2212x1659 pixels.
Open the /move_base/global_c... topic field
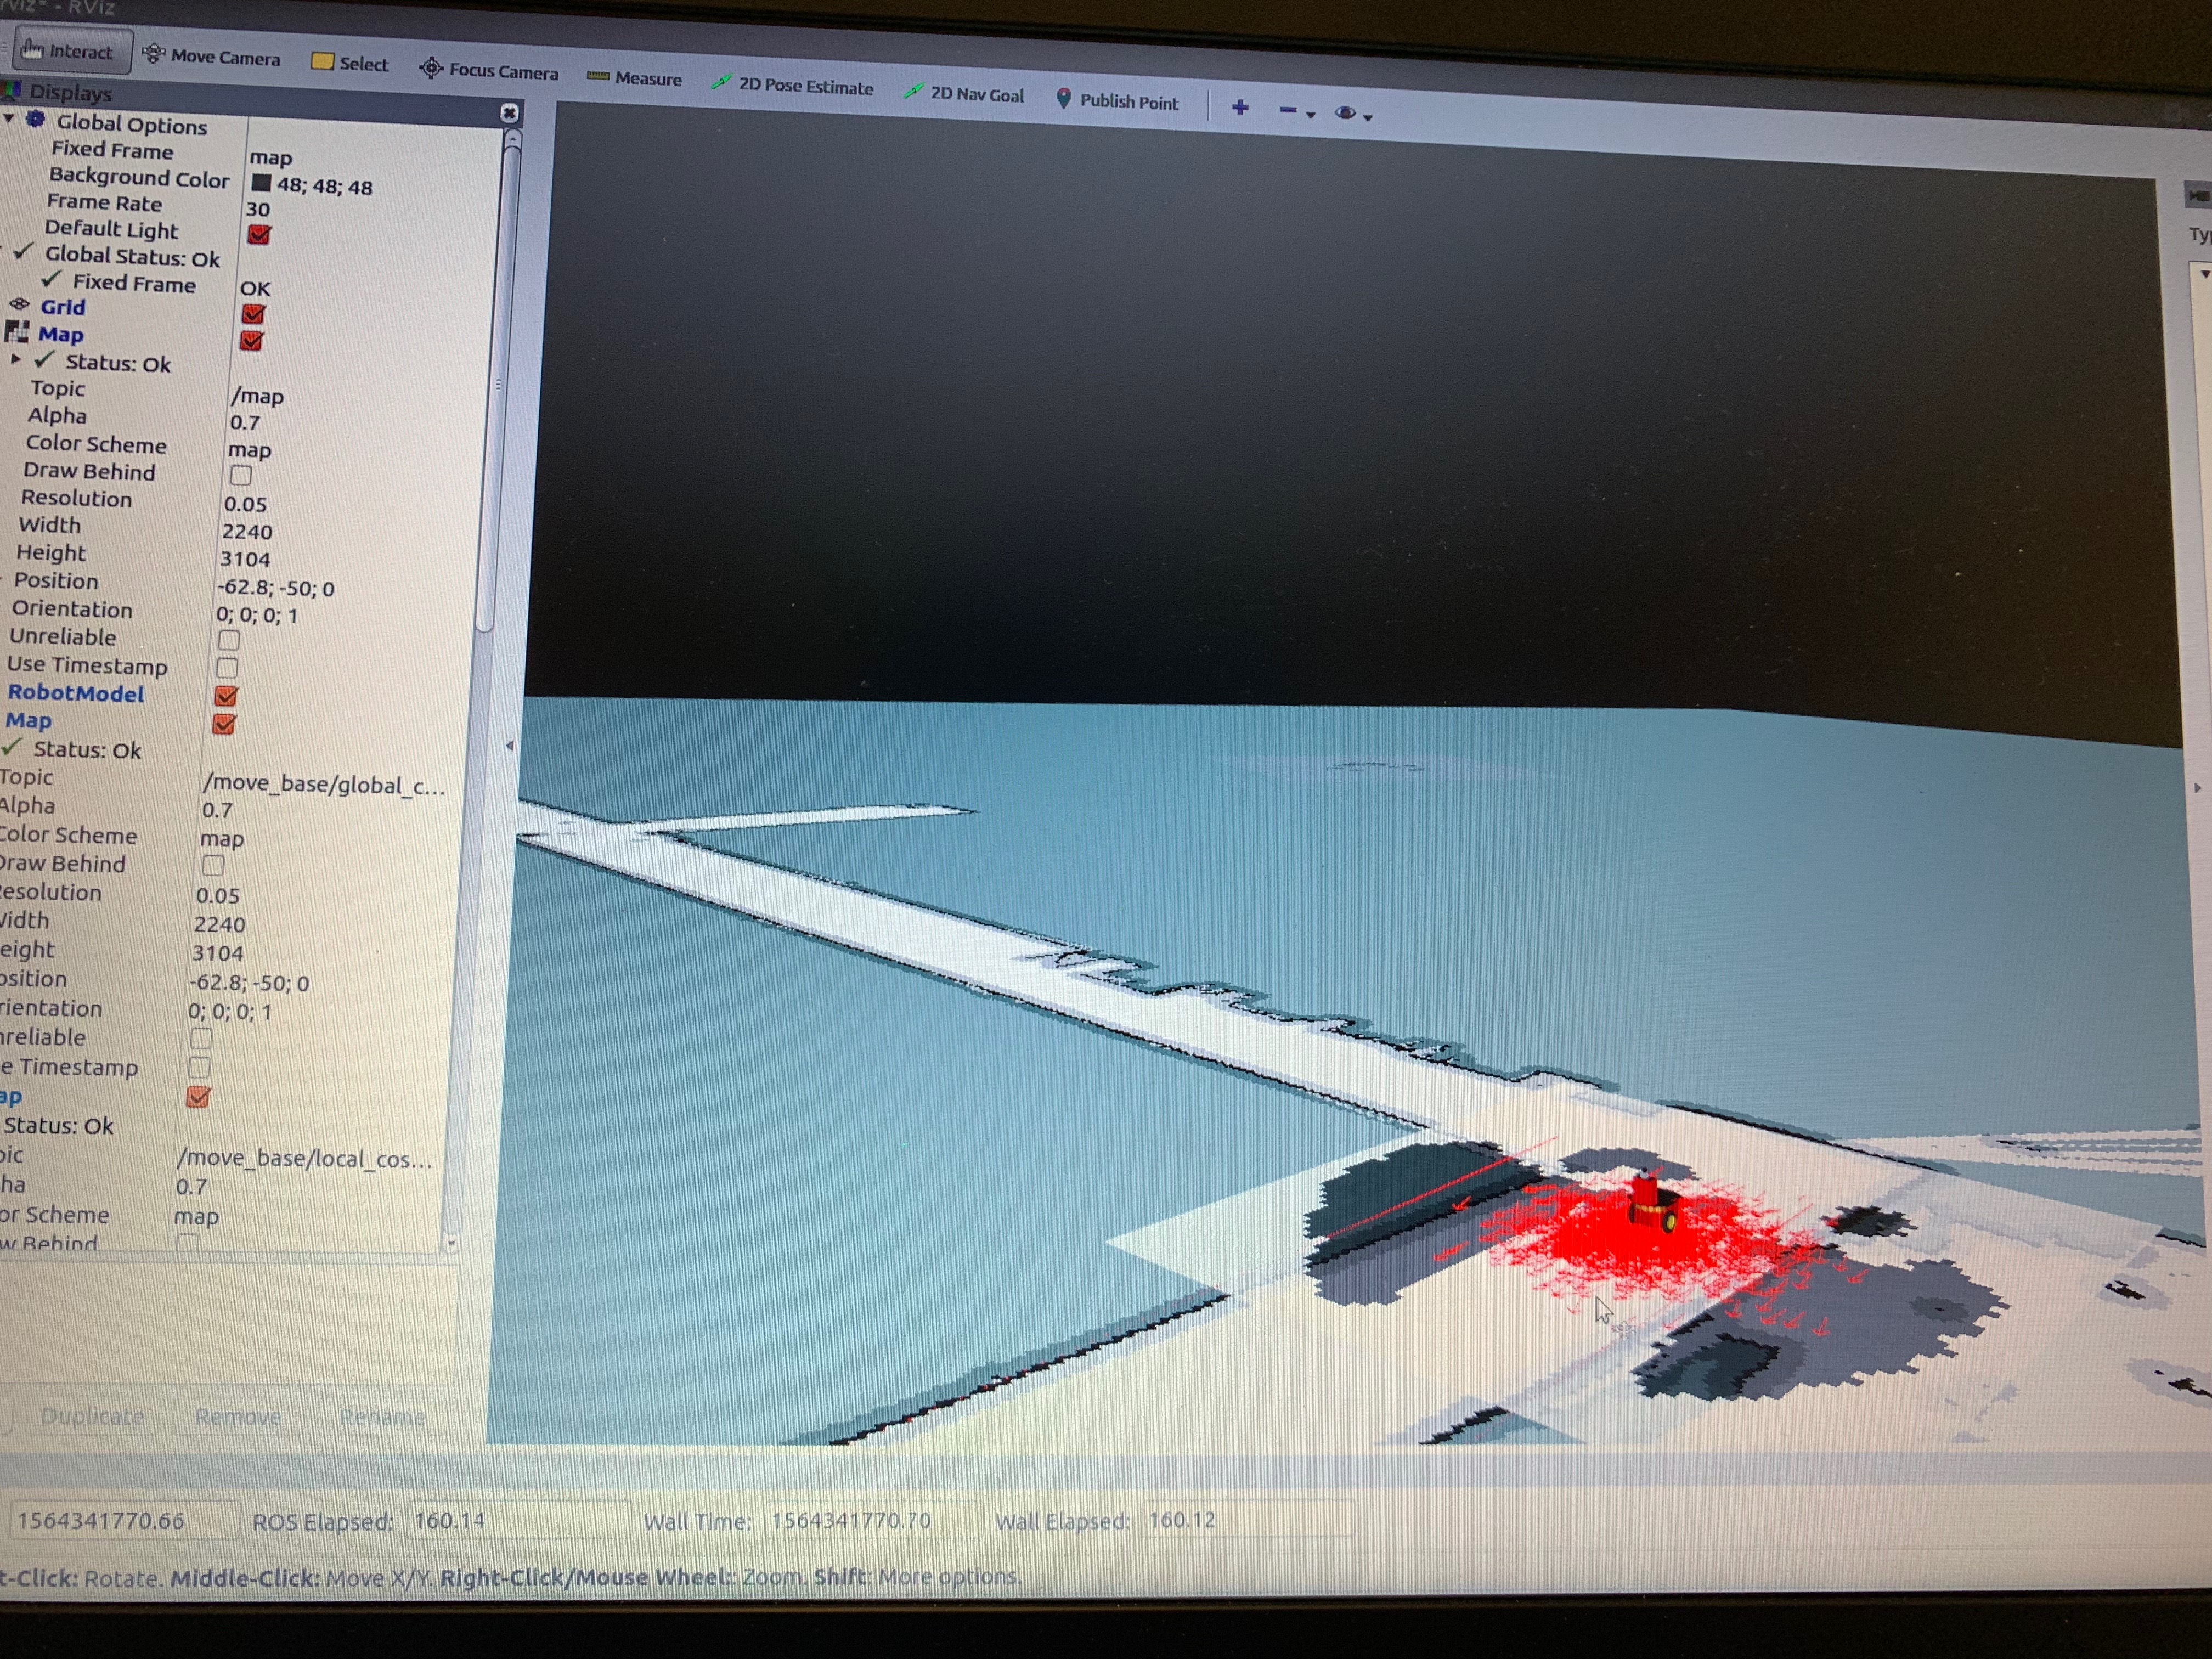325,785
